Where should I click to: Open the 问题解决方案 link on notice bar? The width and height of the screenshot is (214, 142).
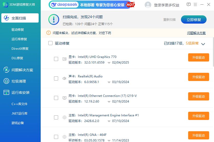coord(196,33)
